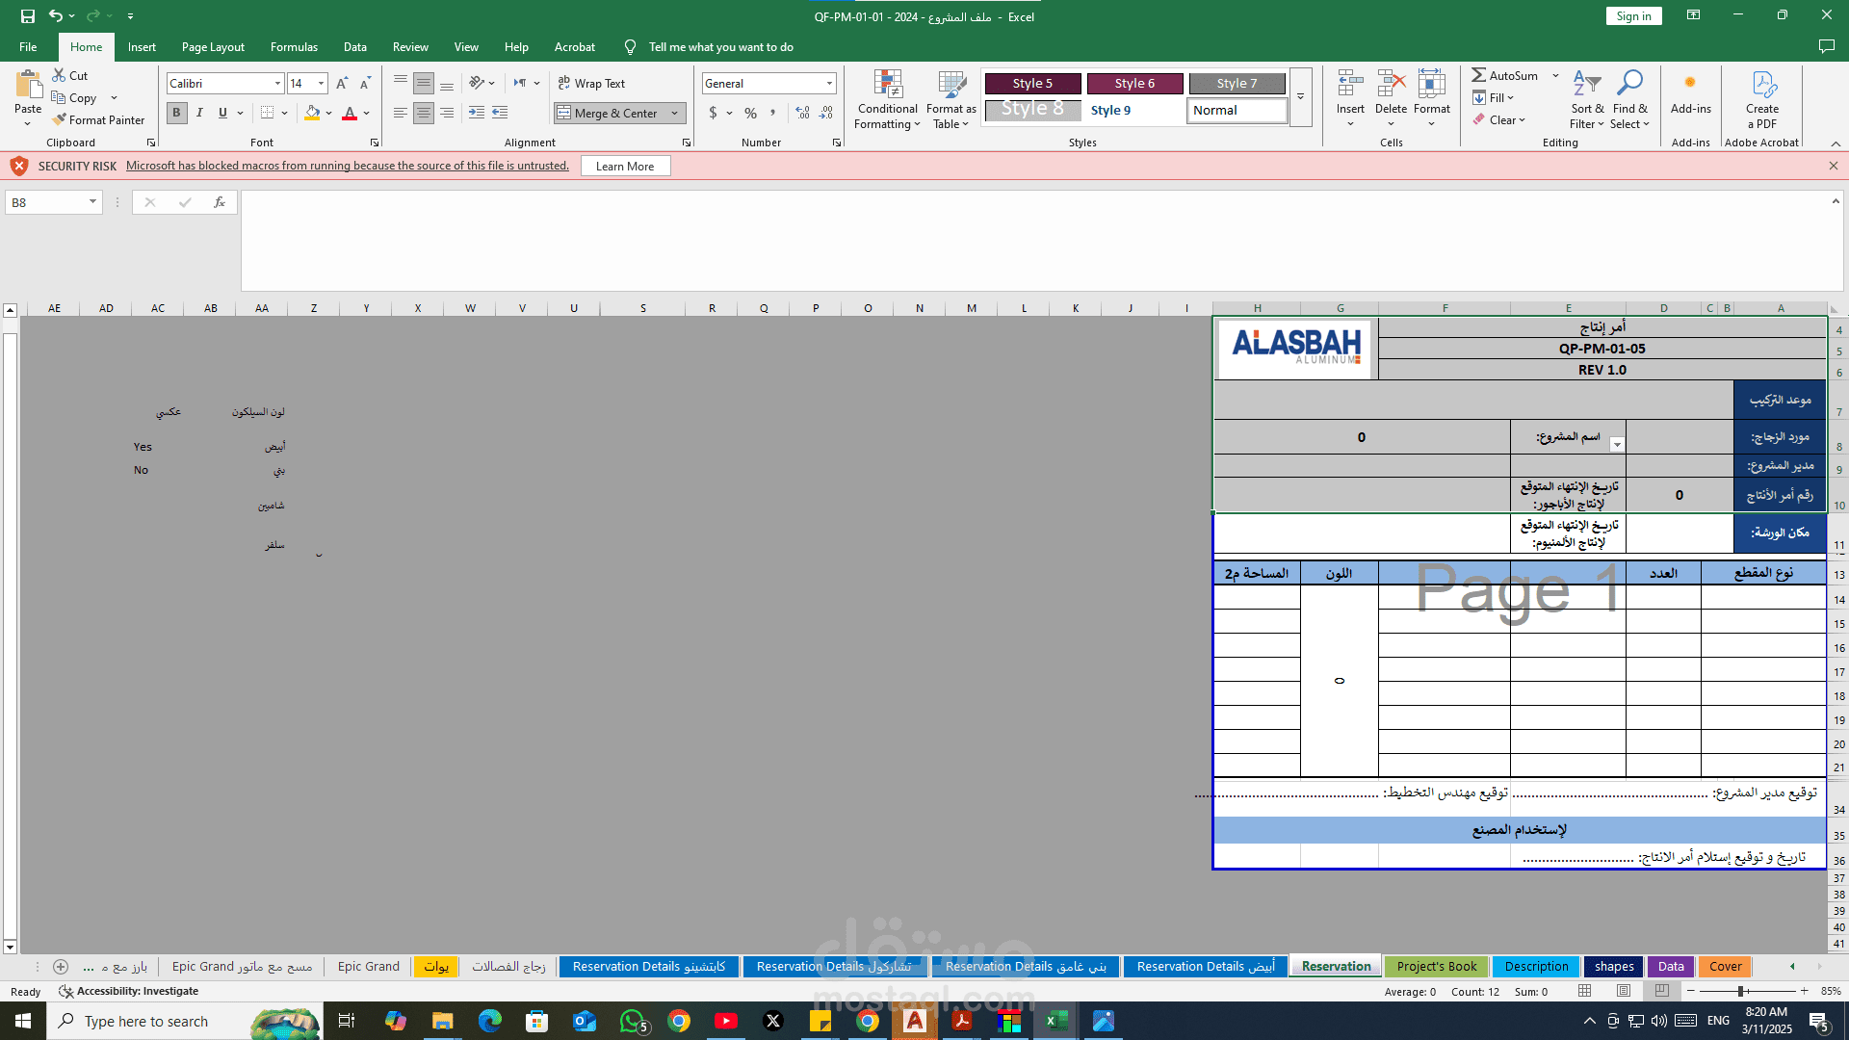Click the Format cells icon

click(1432, 84)
